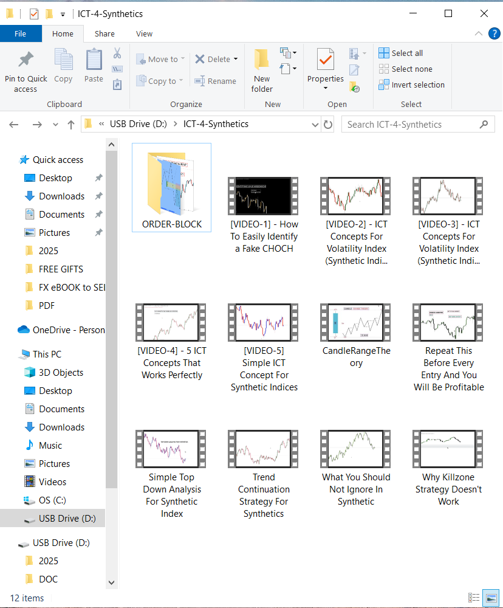
Task: Click the Paste clipboard icon
Action: click(94, 61)
